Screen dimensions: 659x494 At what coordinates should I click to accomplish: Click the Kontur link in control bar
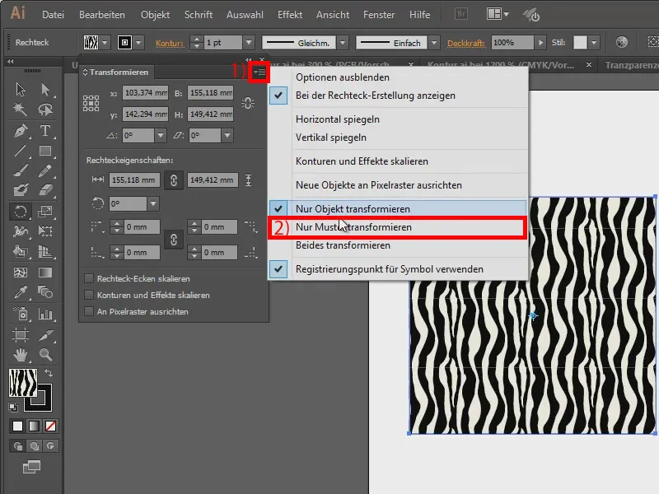click(170, 43)
